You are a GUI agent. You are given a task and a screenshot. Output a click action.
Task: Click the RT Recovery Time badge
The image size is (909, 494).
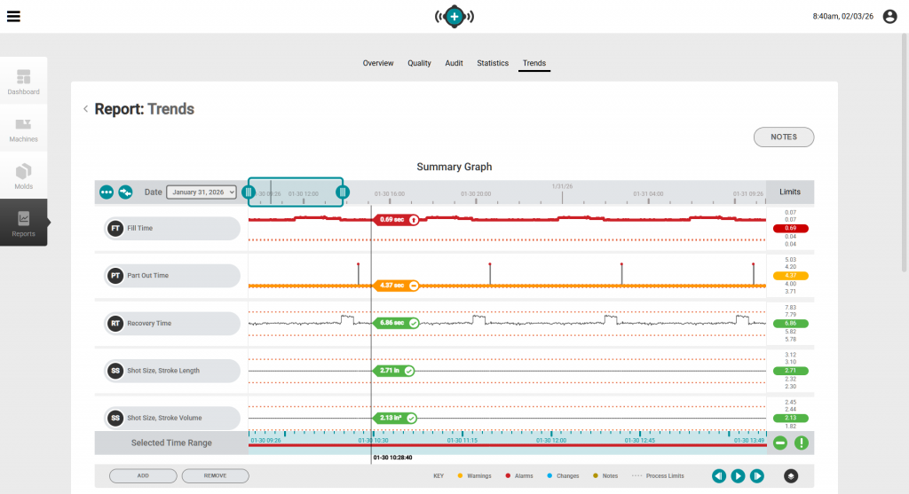click(x=115, y=323)
